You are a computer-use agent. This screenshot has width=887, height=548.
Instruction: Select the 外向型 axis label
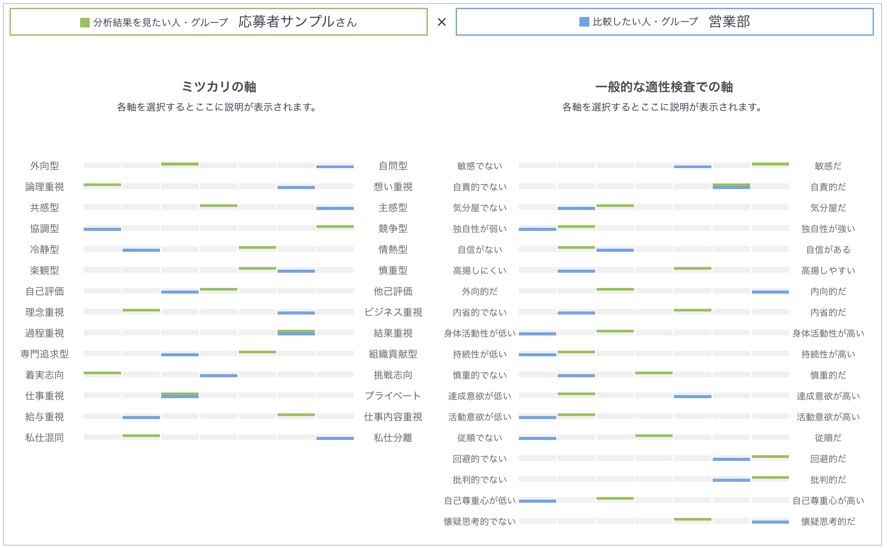point(44,166)
